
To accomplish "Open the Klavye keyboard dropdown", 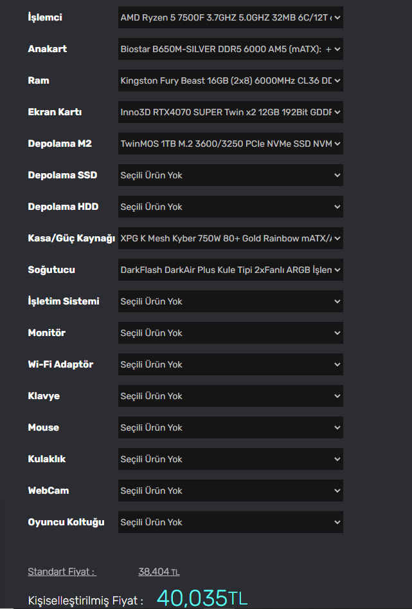I will click(230, 396).
